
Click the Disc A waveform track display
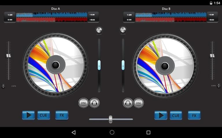(x=52, y=17)
